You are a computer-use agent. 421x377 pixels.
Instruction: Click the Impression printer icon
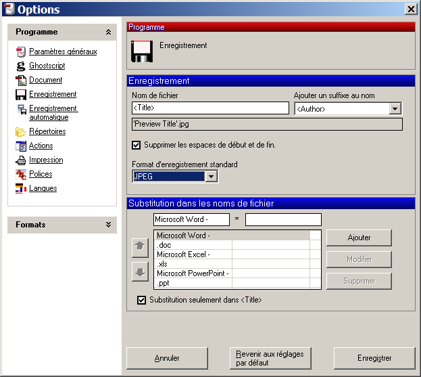click(21, 160)
